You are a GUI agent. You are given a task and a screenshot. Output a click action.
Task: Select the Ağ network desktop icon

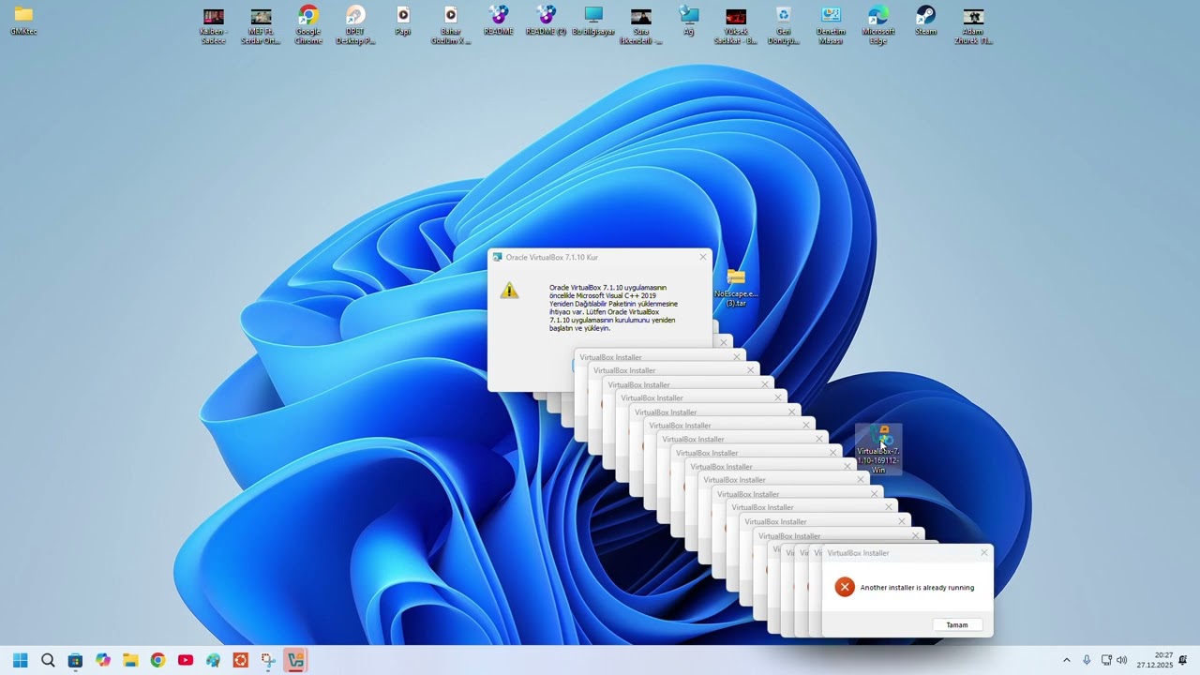pos(688,22)
